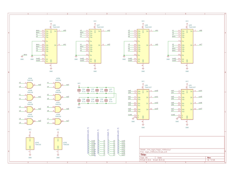234x176 pixels.
Task: Click capacitor C31 symbol
Action: [106, 100]
